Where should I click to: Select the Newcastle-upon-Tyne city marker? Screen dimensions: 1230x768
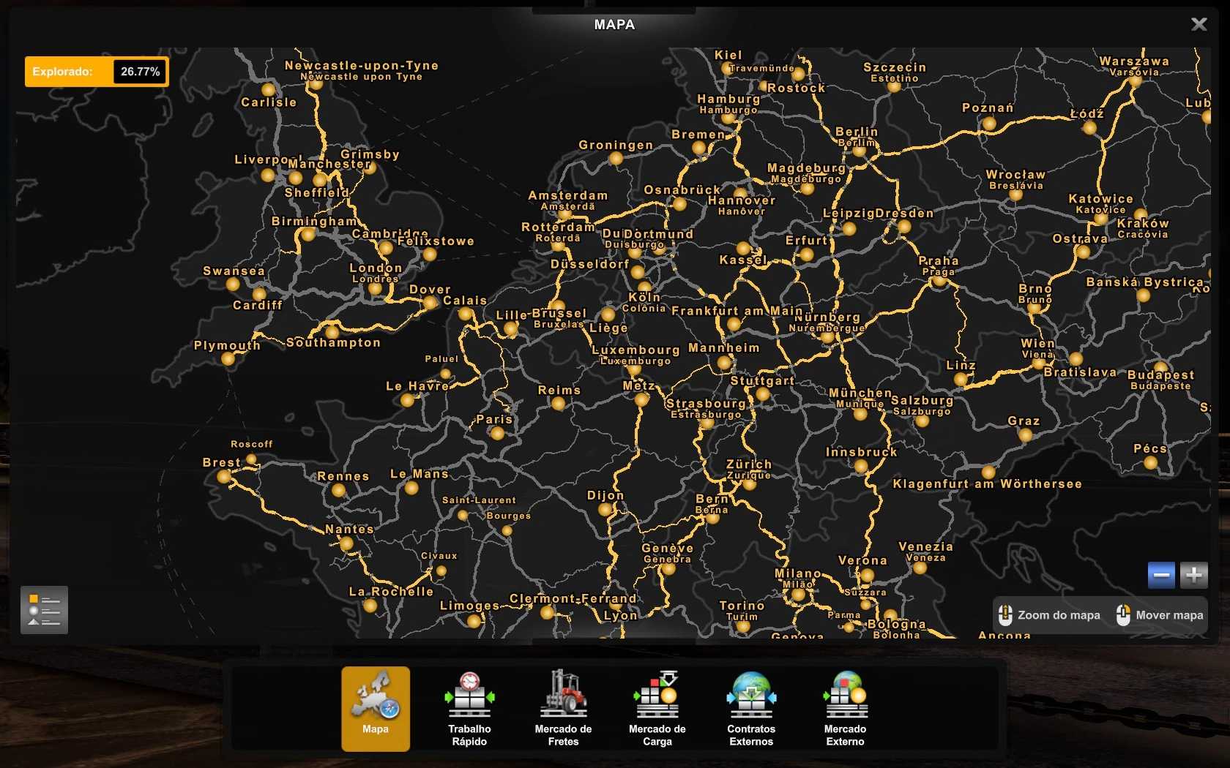(x=316, y=83)
